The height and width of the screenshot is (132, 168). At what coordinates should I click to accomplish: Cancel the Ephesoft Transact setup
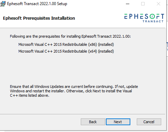tap(149, 122)
